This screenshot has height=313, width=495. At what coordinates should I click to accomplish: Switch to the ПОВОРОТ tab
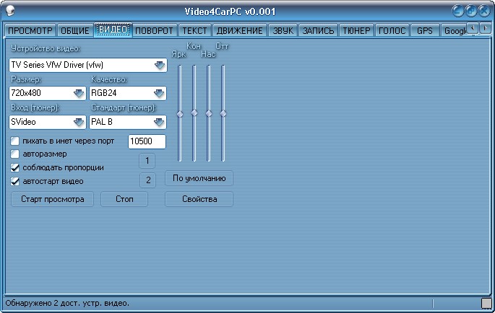(x=154, y=30)
